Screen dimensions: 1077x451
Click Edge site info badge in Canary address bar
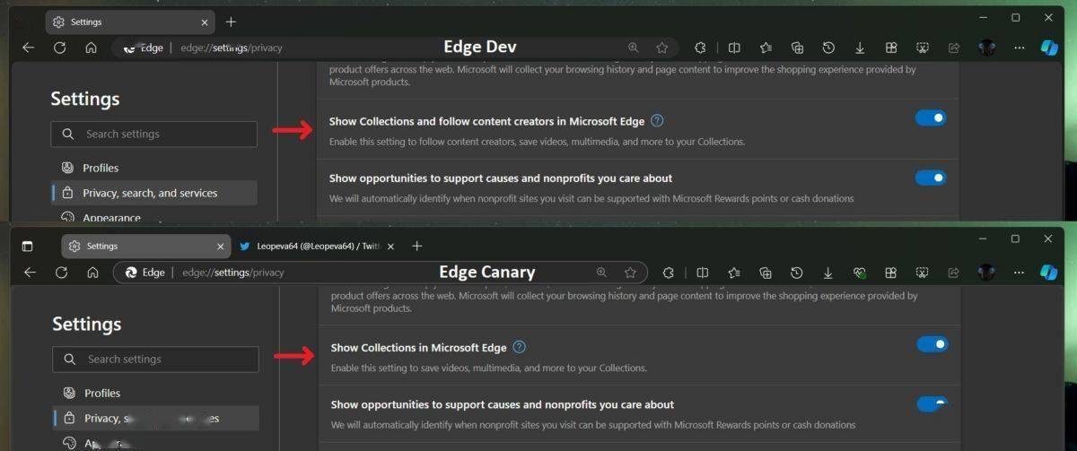144,272
